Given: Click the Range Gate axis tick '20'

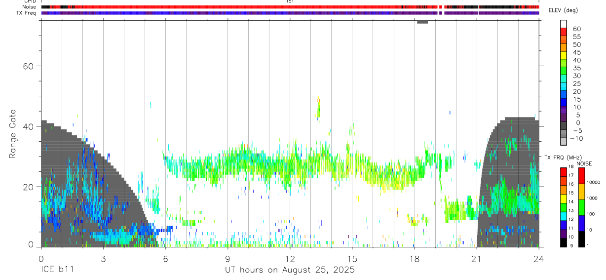Looking at the screenshot, I should pos(28,187).
